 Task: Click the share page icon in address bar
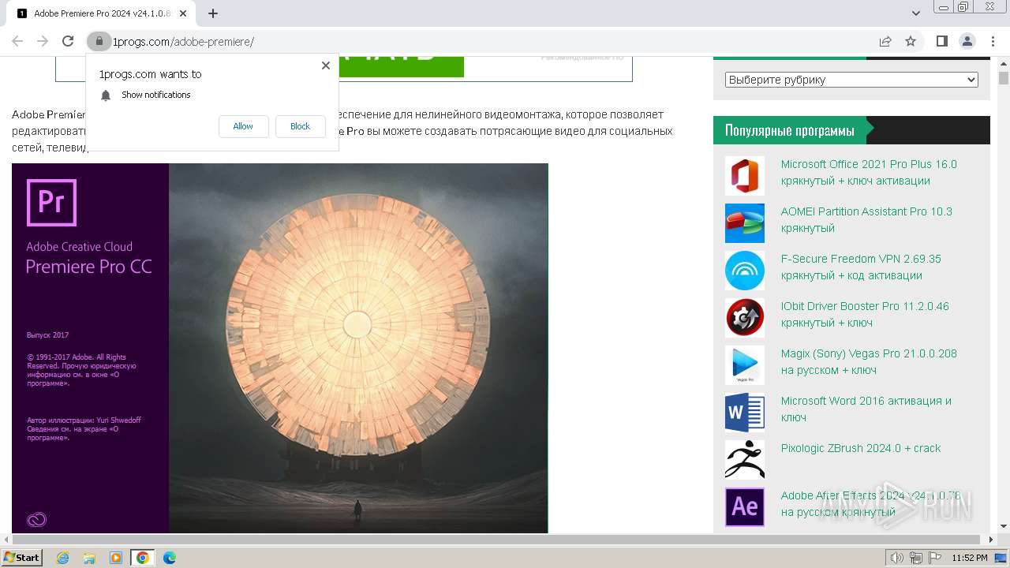885,41
